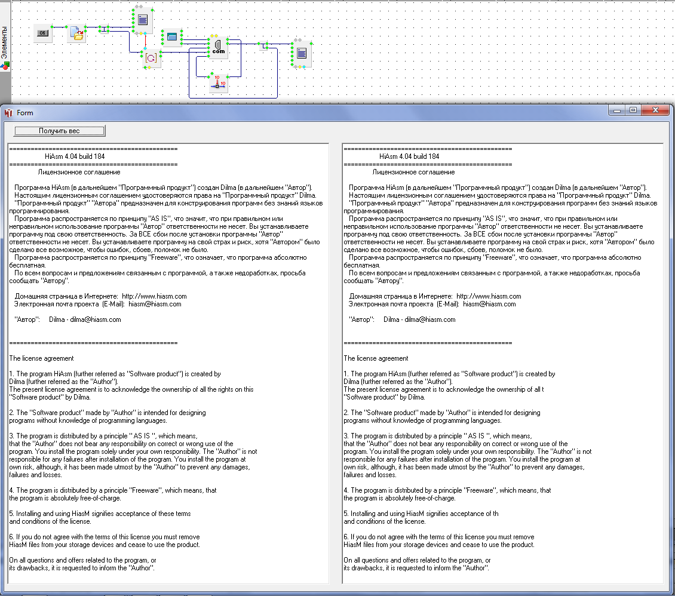675x596 pixels.
Task: Click the colored shapes icon below Элементы
Action: [x=5, y=65]
